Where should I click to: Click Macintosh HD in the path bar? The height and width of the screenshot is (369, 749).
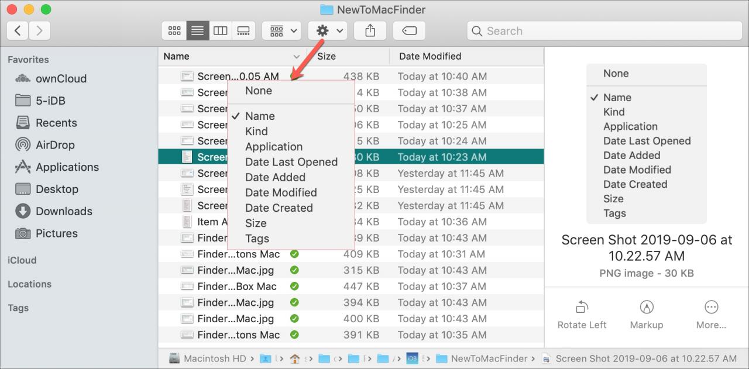208,358
